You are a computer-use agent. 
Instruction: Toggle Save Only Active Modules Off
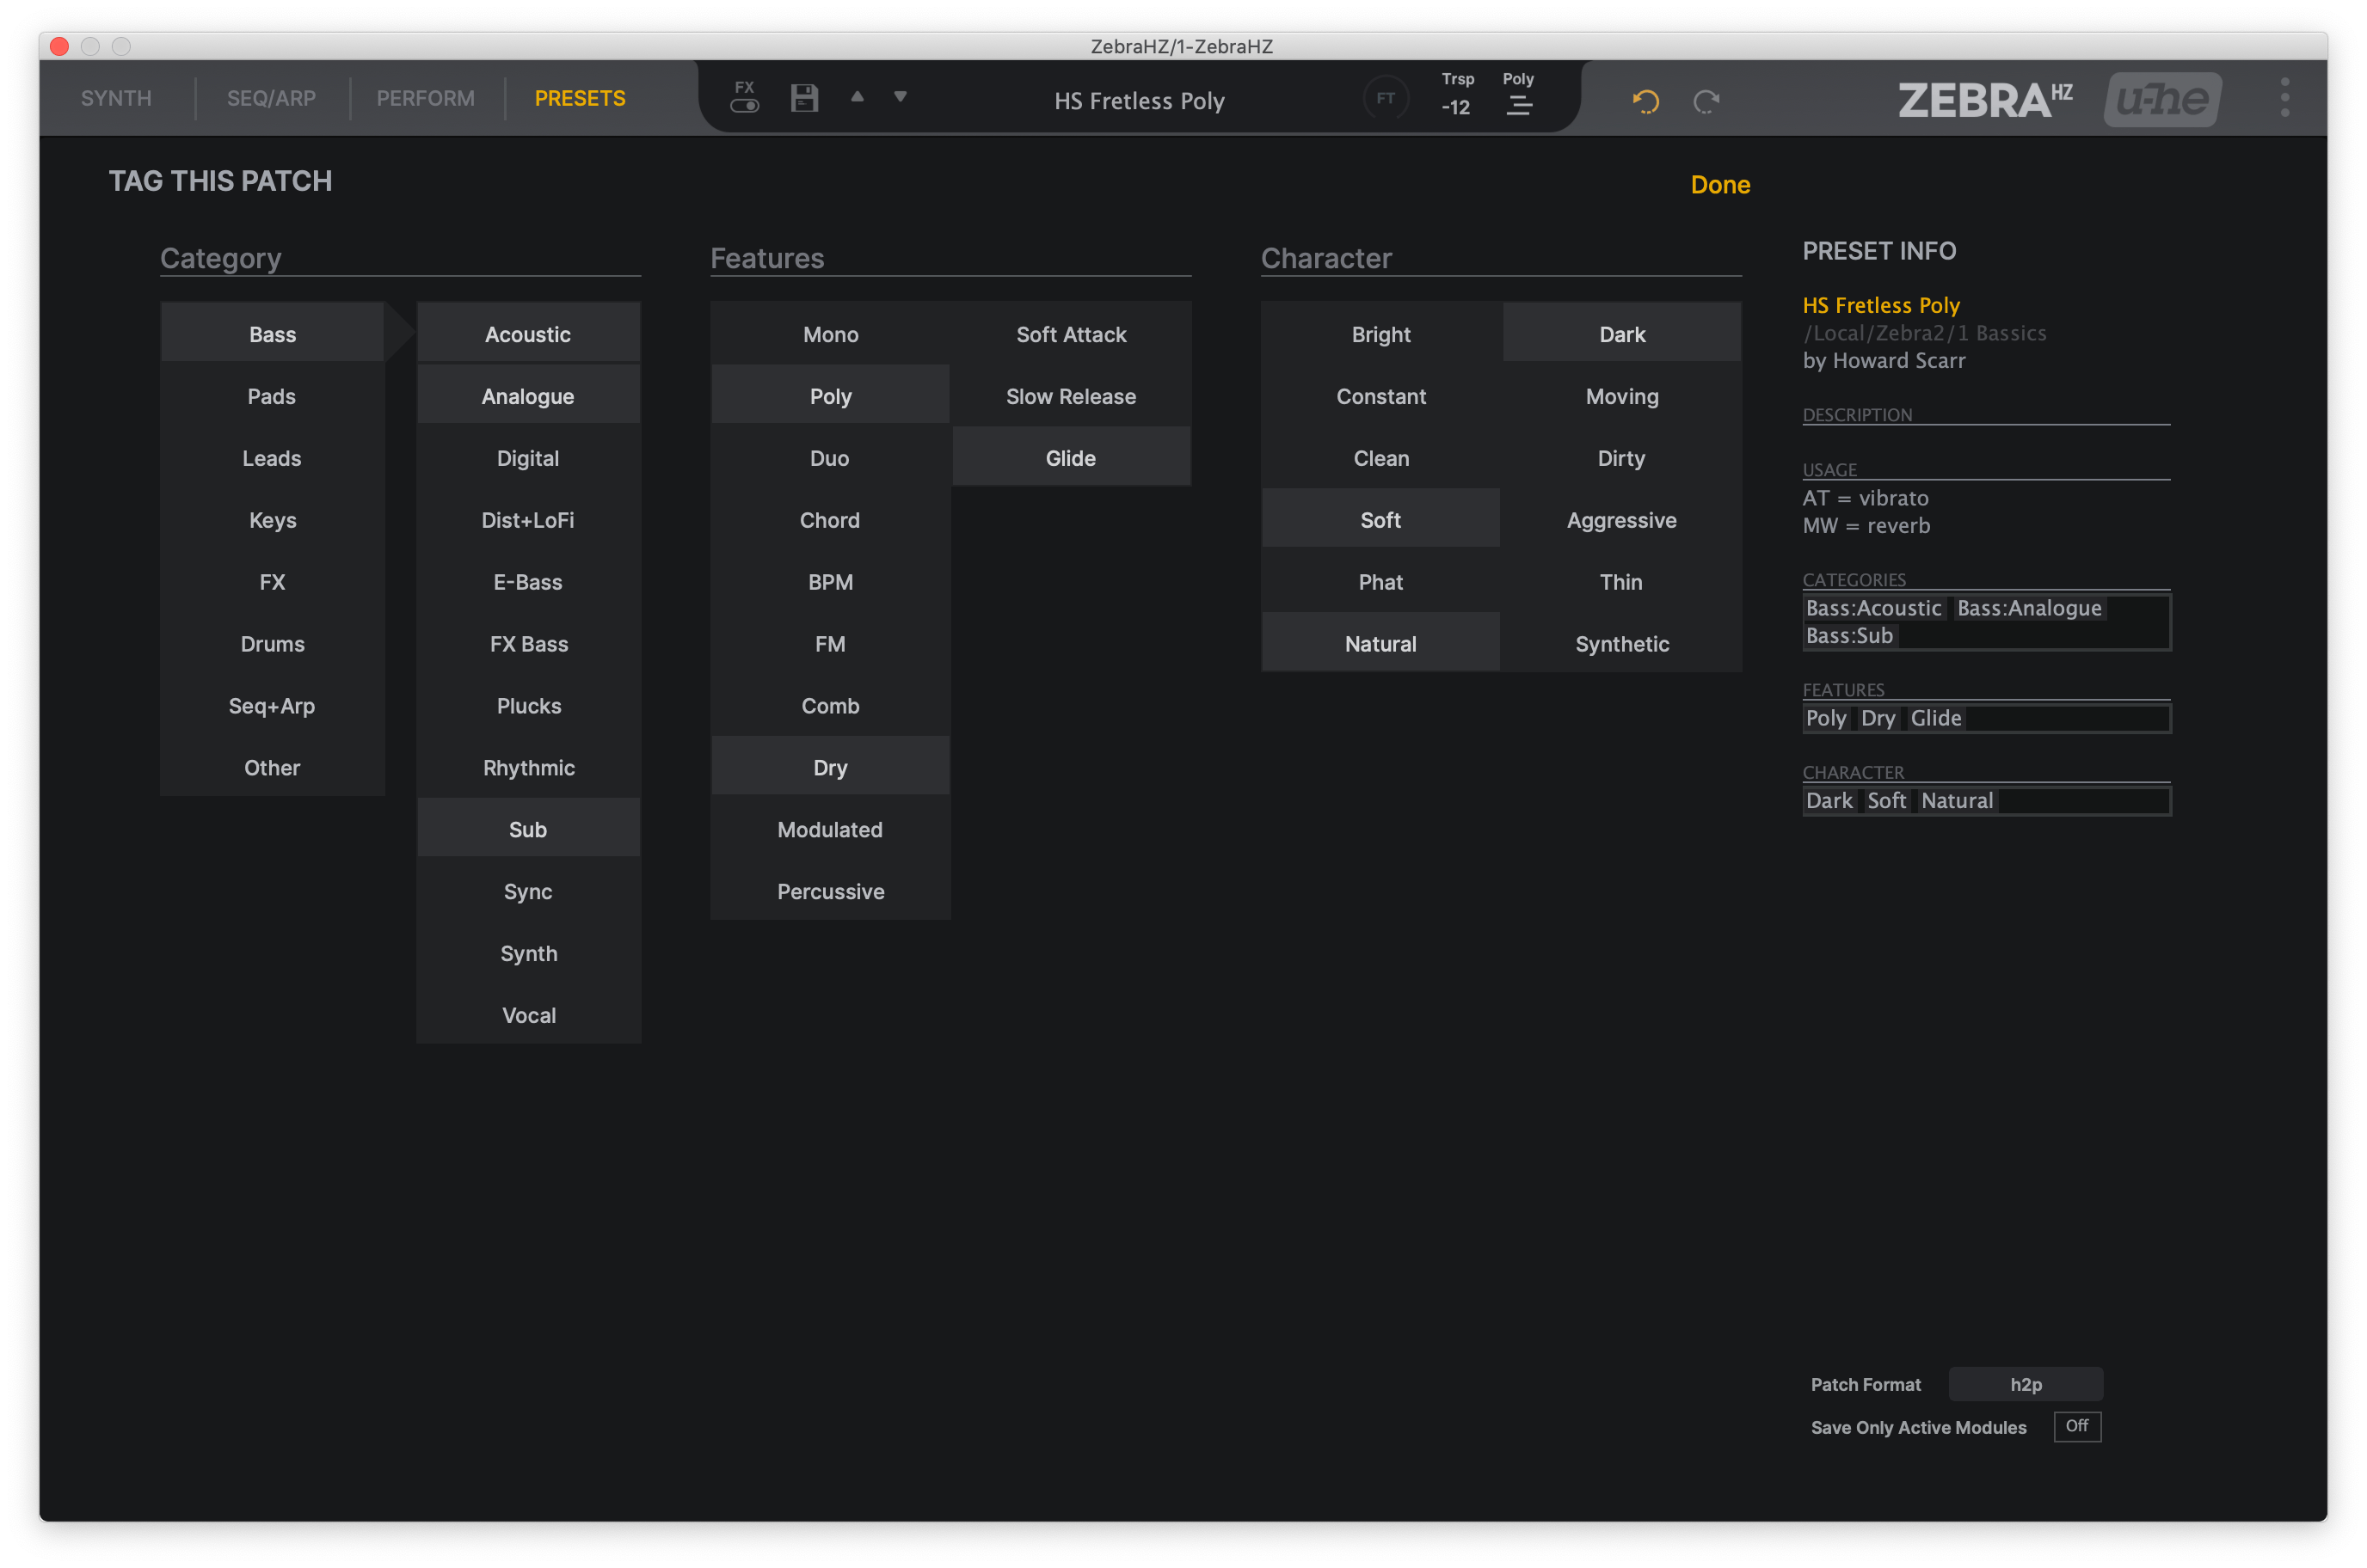2077,1426
